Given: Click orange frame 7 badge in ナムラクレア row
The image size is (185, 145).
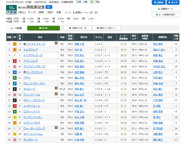Looking at the screenshot, I should click(x=15, y=50).
